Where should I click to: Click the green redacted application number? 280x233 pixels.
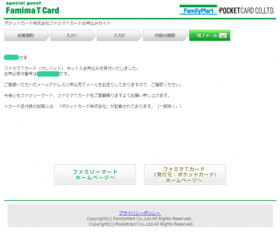coord(48,74)
